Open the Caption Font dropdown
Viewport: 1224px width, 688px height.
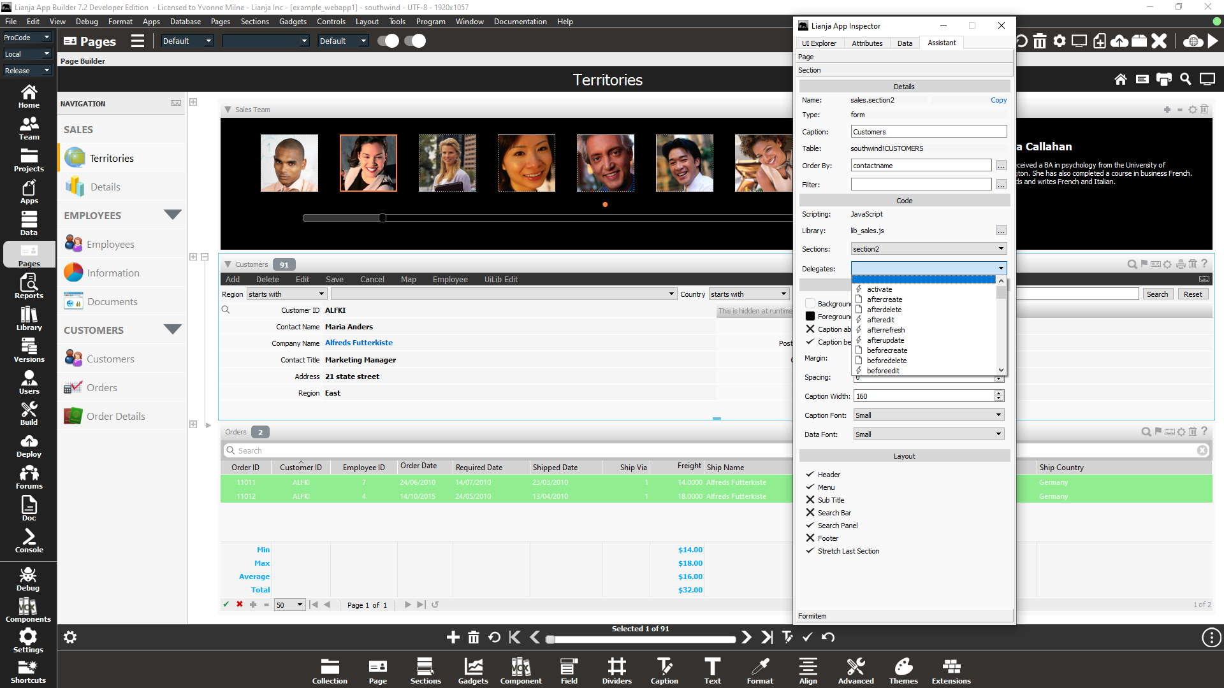929,415
